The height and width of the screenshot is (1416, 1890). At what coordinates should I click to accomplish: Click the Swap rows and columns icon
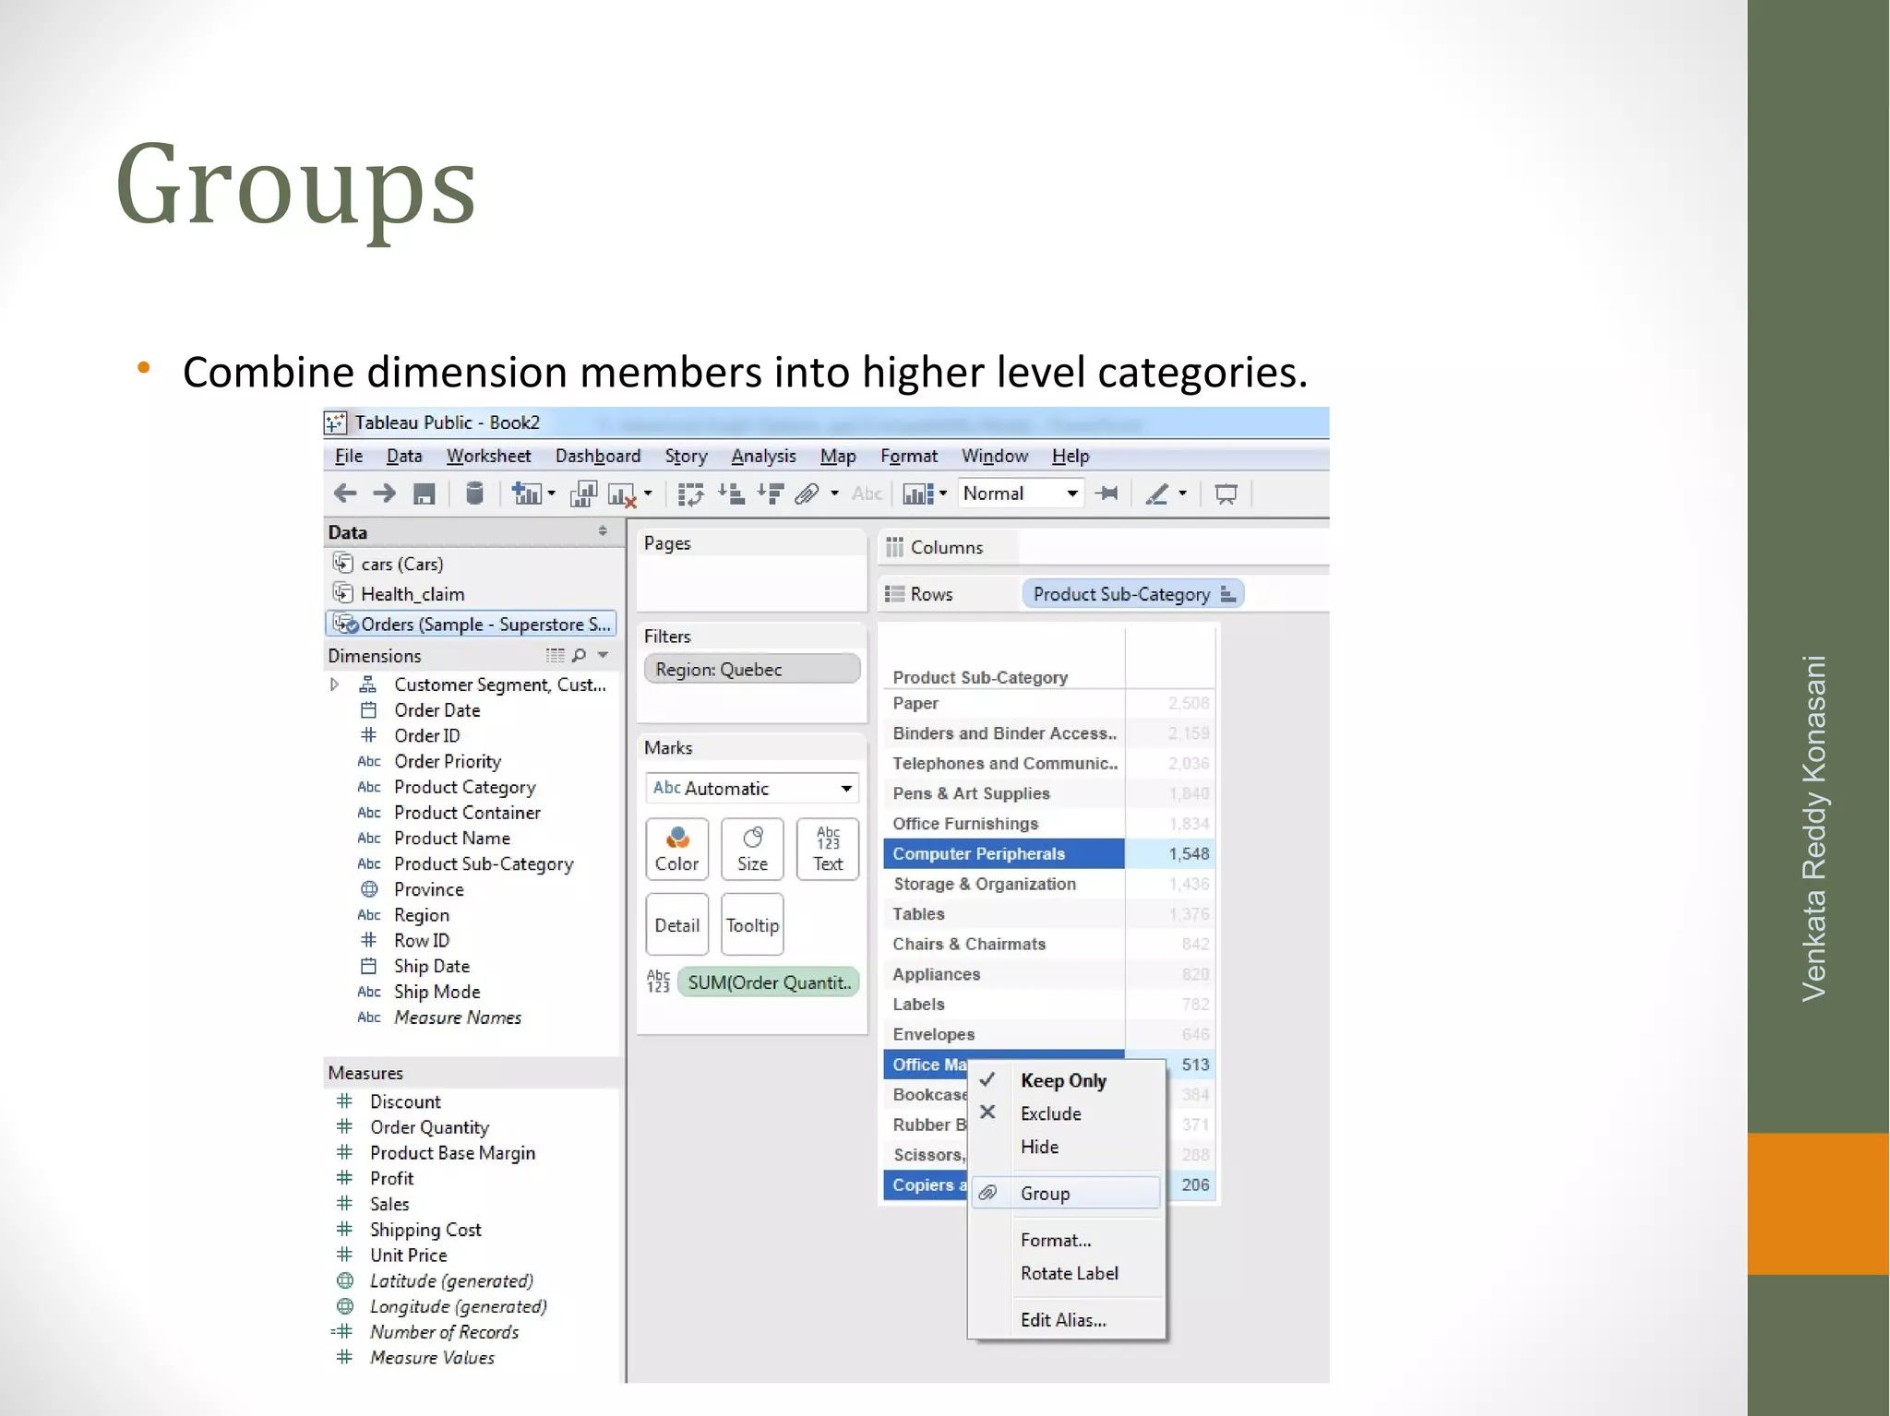690,494
